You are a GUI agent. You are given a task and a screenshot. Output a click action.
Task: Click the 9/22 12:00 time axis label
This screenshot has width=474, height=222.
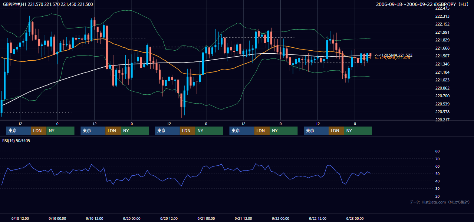318,218
